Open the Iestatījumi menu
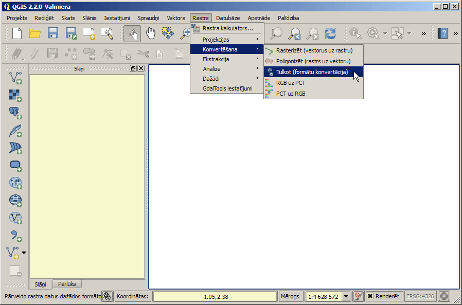This screenshot has width=462, height=305. point(117,18)
